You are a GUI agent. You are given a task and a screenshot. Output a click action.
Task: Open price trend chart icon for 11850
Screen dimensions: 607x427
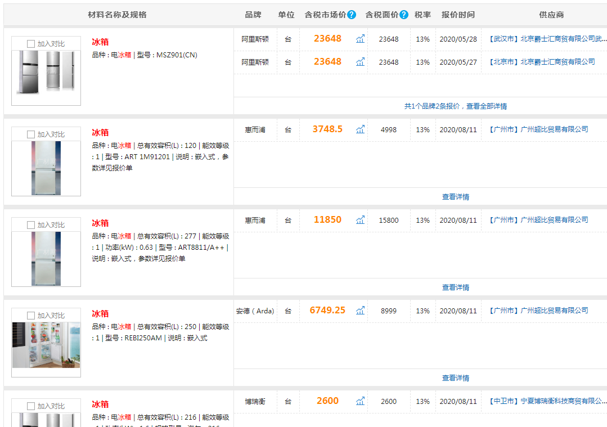360,220
